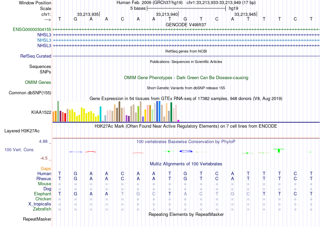
Task: Click 'Short Genetic Variants from dbSNP release 155'
Action: pos(186,88)
